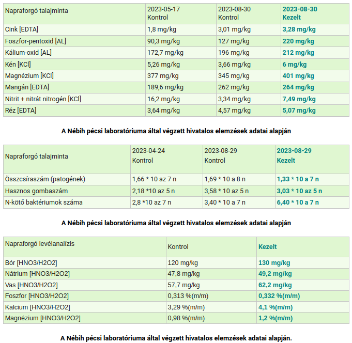Click the Cink [EDTA] row label

click(21, 29)
